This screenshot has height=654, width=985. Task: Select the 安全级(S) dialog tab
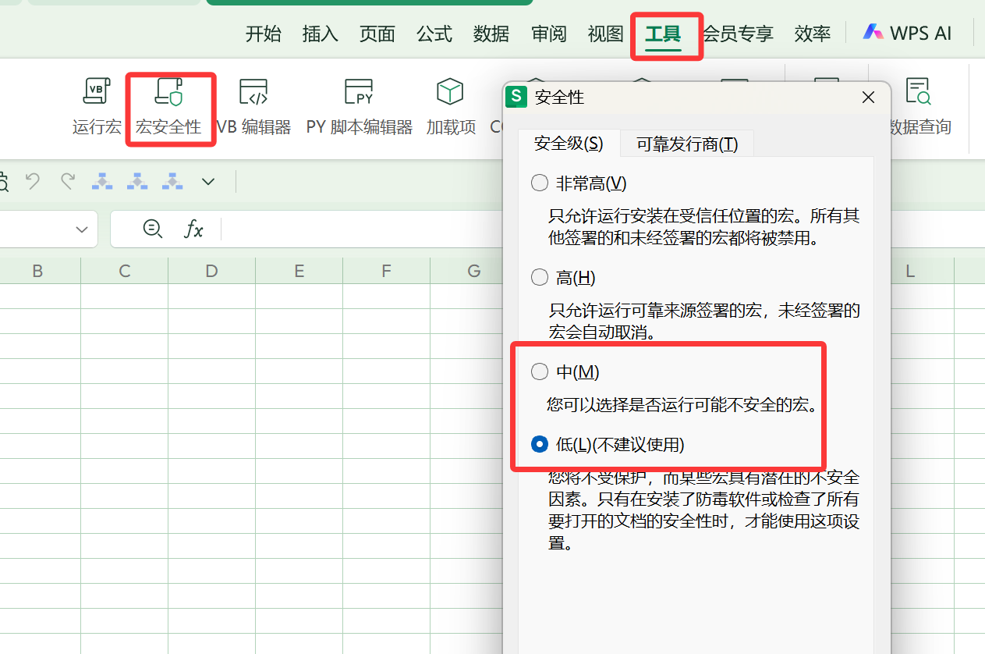pos(569,144)
